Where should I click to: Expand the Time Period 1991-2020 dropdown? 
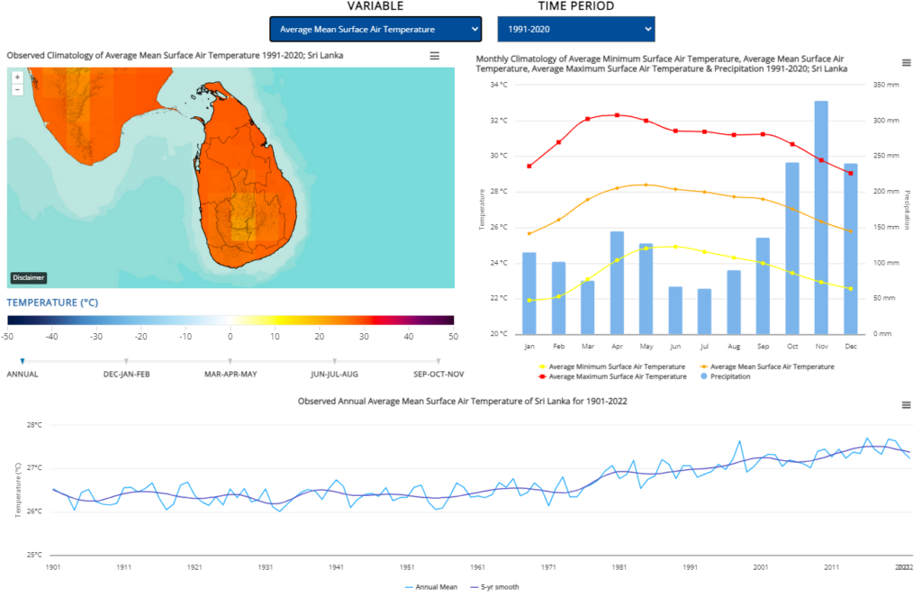tap(575, 29)
